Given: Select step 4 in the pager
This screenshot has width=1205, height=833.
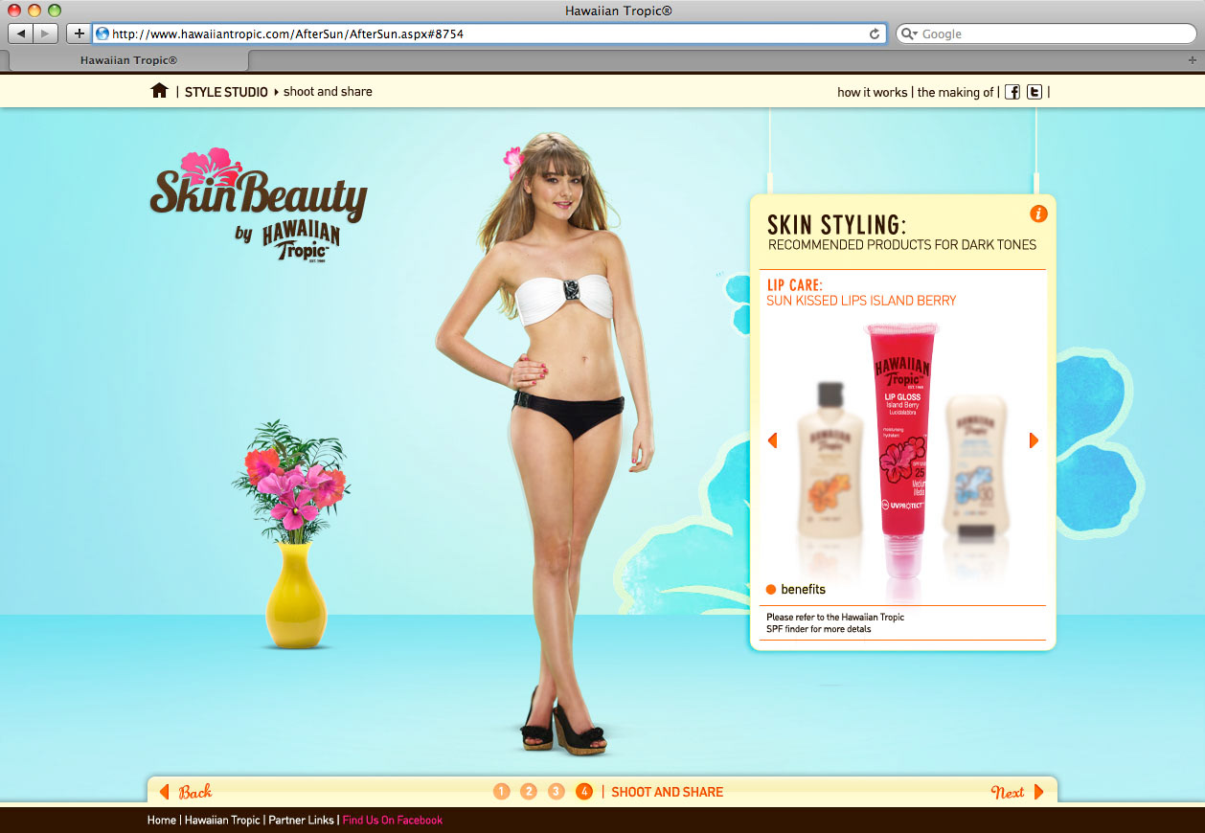Looking at the screenshot, I should pyautogui.click(x=584, y=791).
